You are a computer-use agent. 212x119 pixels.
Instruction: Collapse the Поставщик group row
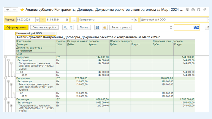[6, 99]
